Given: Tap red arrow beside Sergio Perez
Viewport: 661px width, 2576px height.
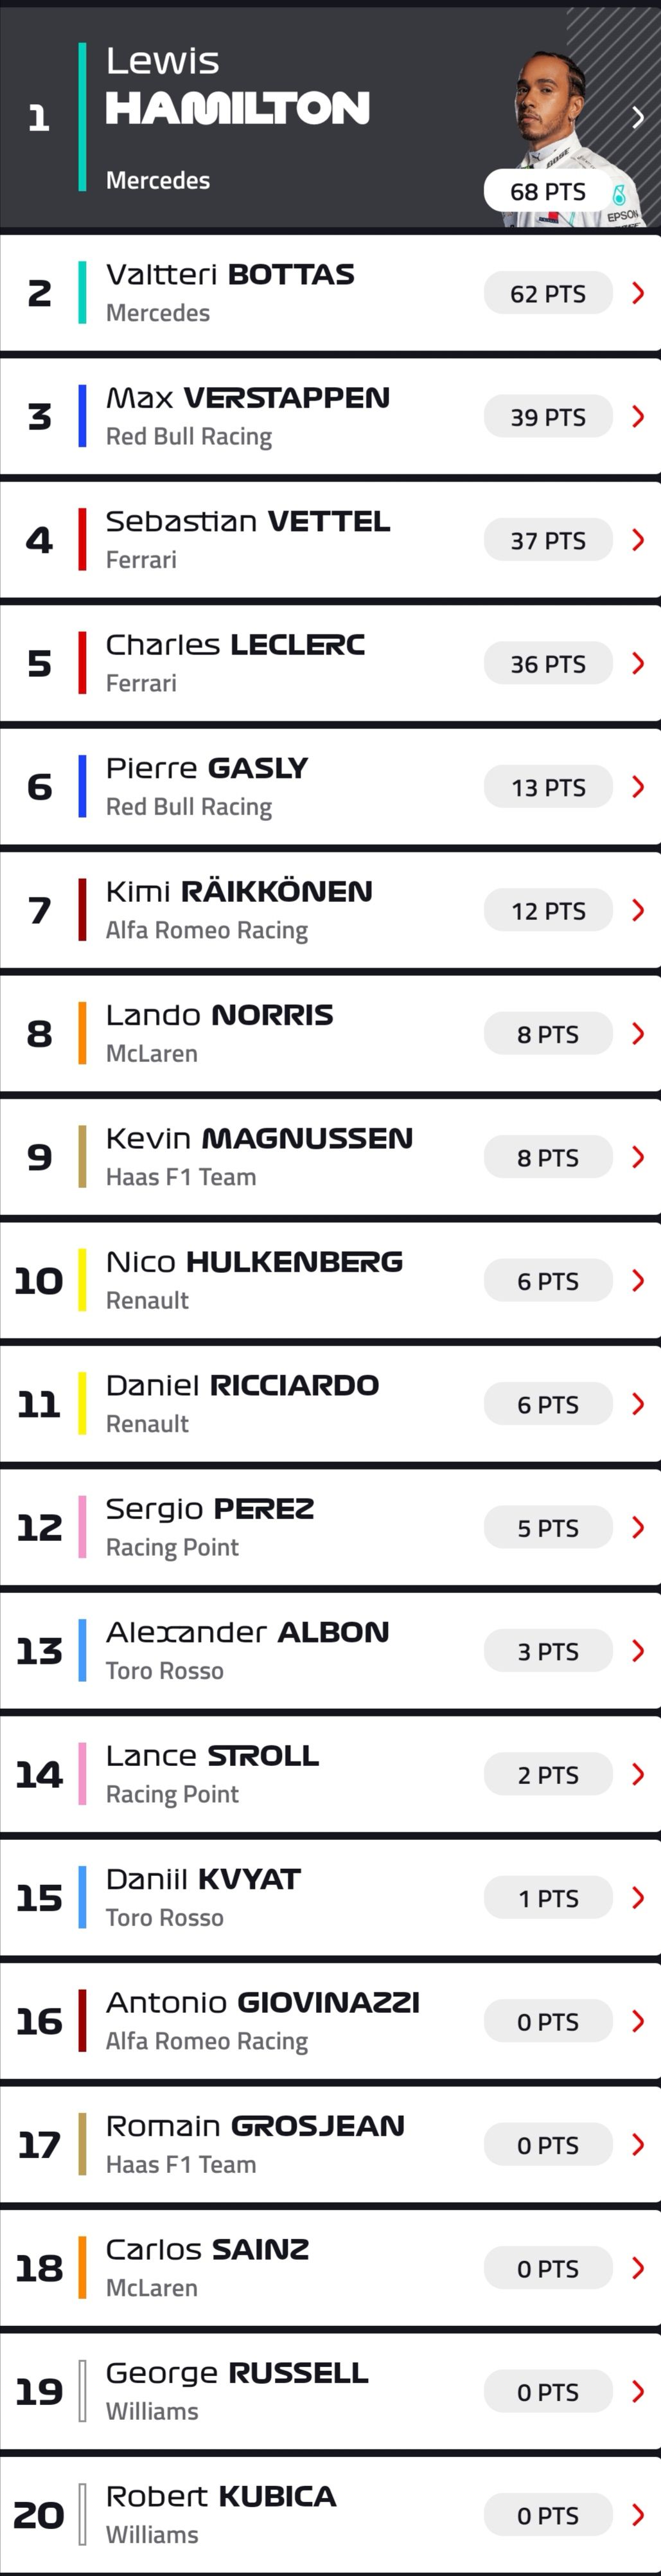Looking at the screenshot, I should pyautogui.click(x=638, y=1527).
